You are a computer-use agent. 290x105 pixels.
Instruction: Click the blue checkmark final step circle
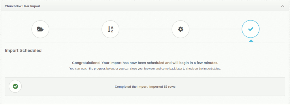point(251,29)
